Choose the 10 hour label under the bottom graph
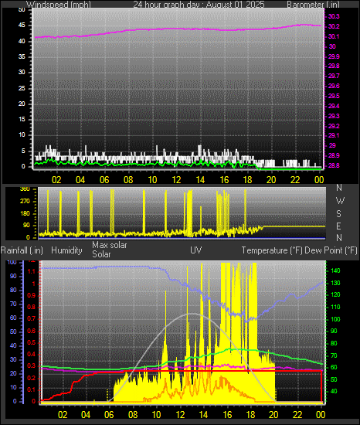This screenshot has height=425, width=360. 156,415
